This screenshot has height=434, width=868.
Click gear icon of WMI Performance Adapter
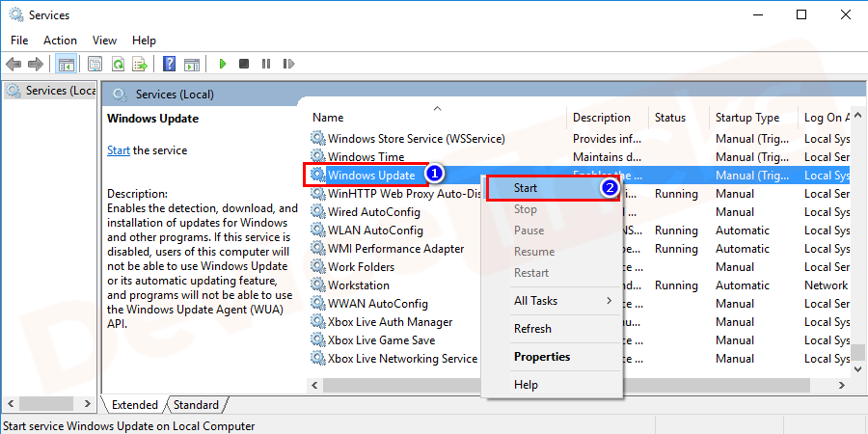point(317,249)
